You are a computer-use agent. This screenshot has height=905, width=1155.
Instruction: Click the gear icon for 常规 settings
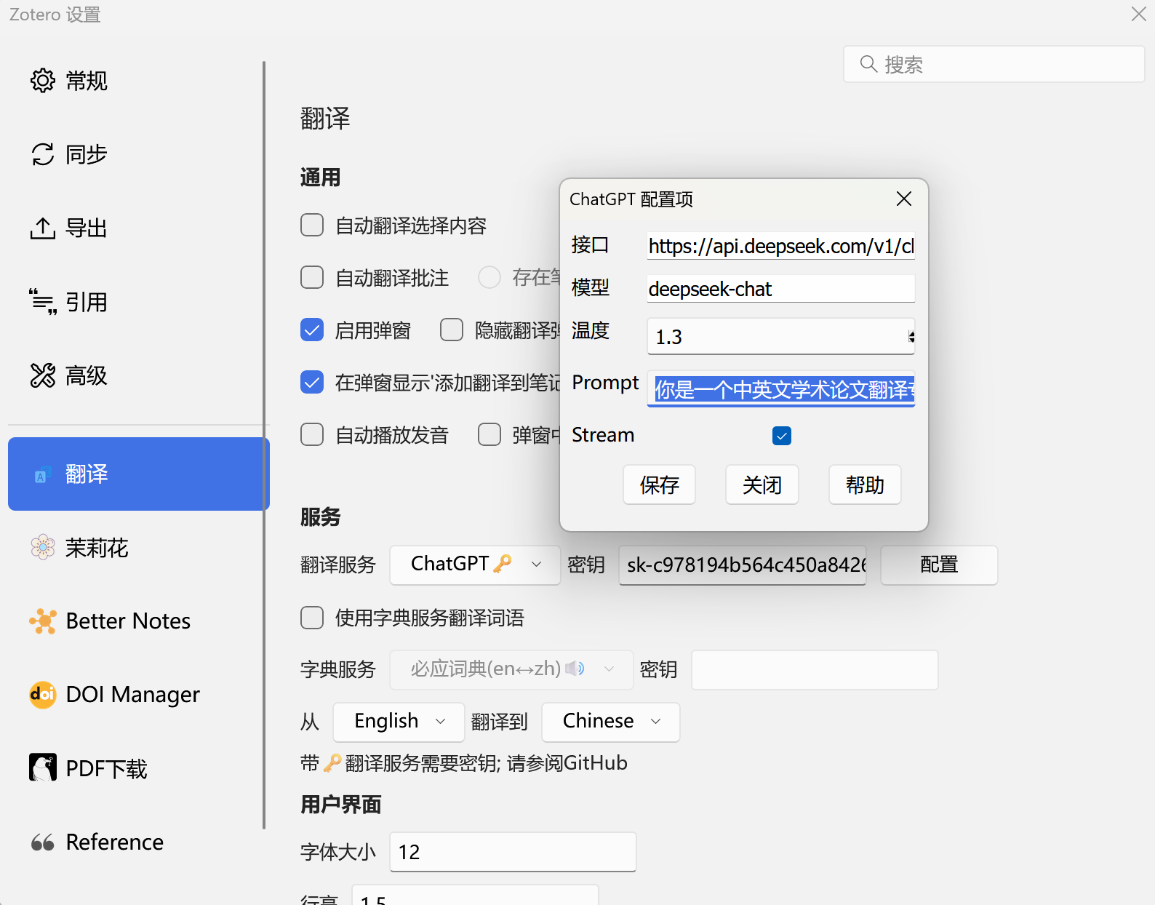[x=43, y=81]
